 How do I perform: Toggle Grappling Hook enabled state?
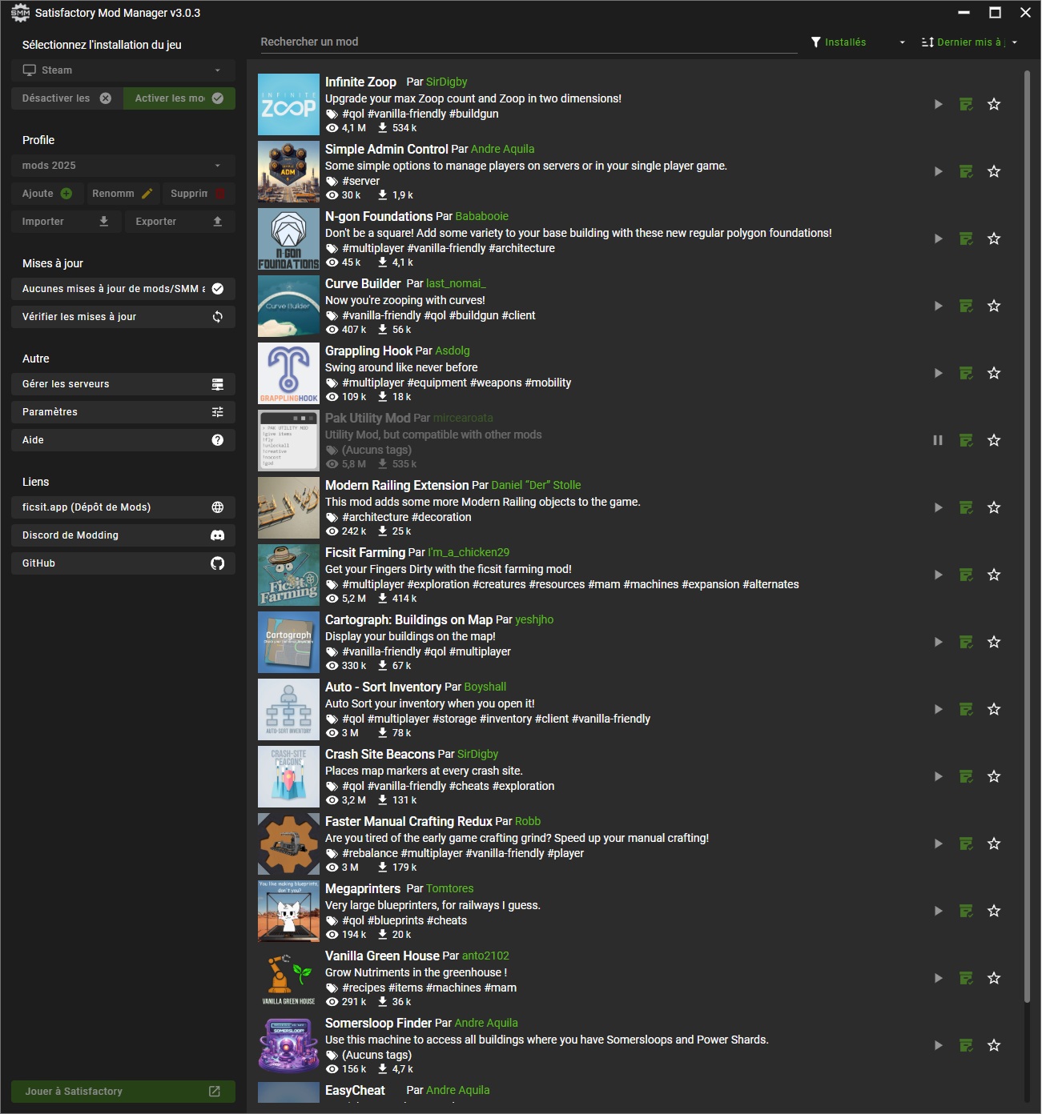point(938,373)
